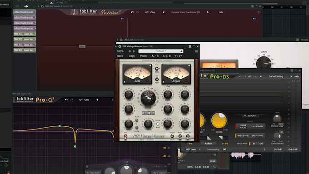Select the green notch band node in Pro-Q 3

click(x=75, y=146)
